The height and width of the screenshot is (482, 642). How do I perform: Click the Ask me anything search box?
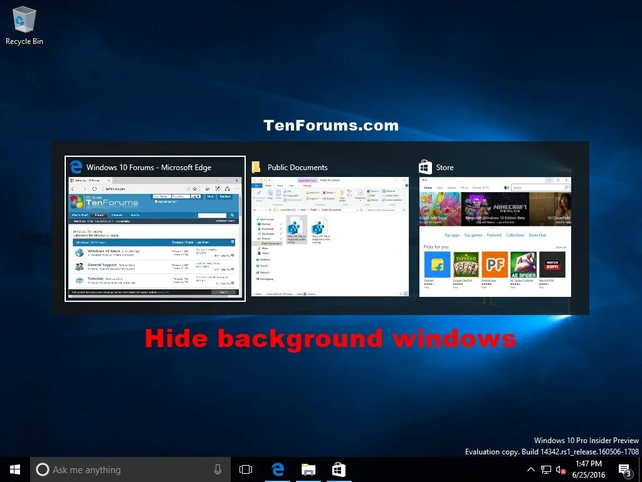130,469
